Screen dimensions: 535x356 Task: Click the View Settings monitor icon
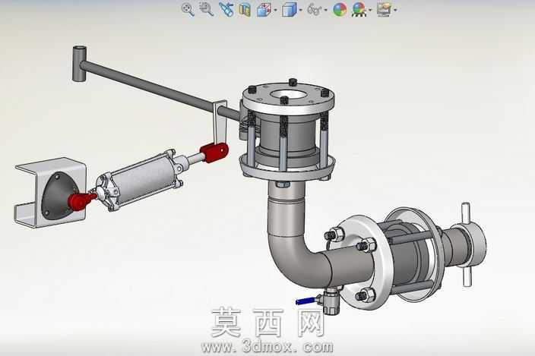(384, 10)
